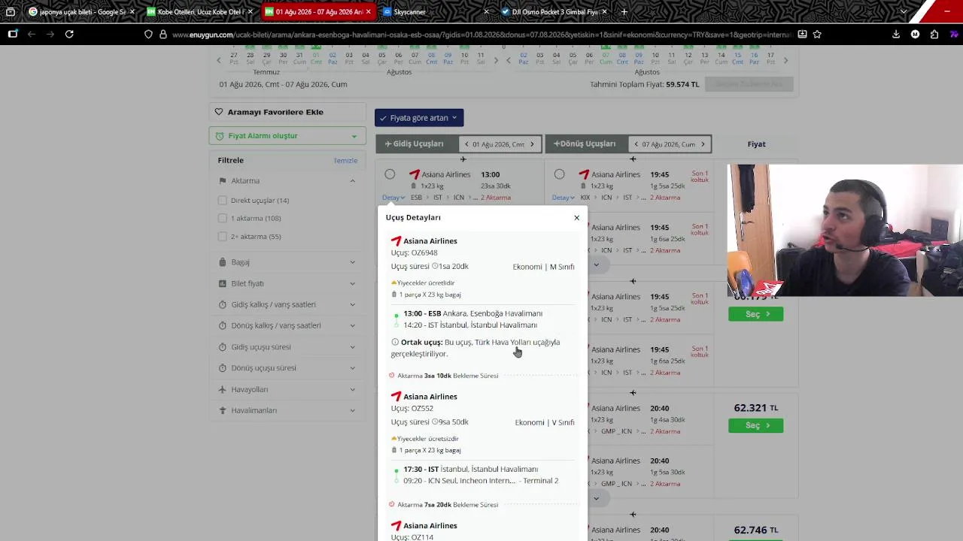Click the alarm clock icon in Fiyat Alarmı
The height and width of the screenshot is (541, 963).
[220, 136]
